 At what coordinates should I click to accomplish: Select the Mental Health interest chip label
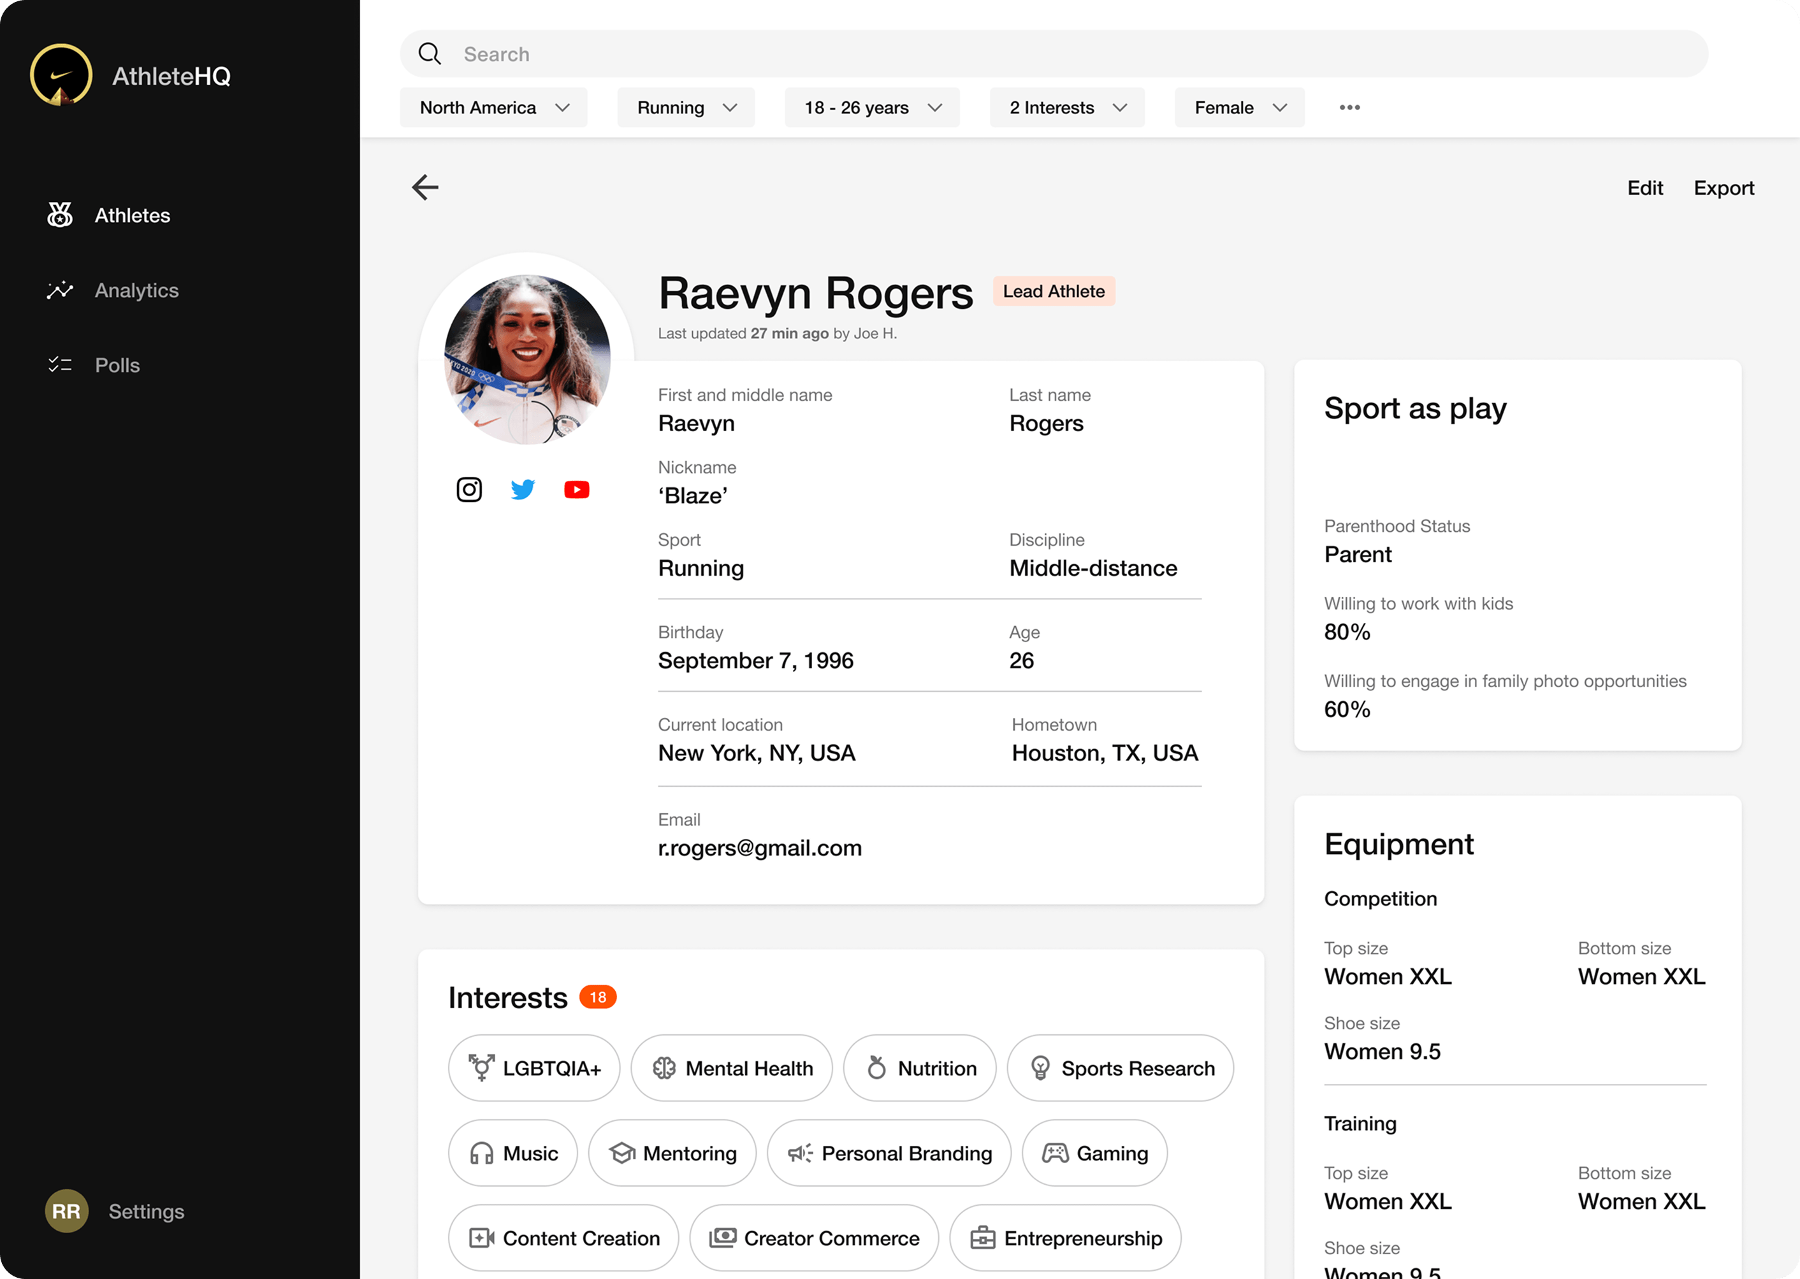pyautogui.click(x=750, y=1068)
